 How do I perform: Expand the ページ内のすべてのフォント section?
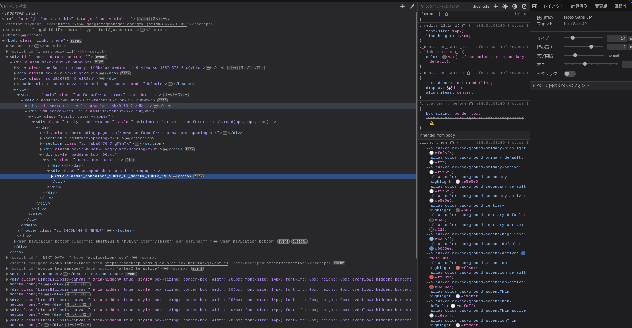click(x=534, y=85)
